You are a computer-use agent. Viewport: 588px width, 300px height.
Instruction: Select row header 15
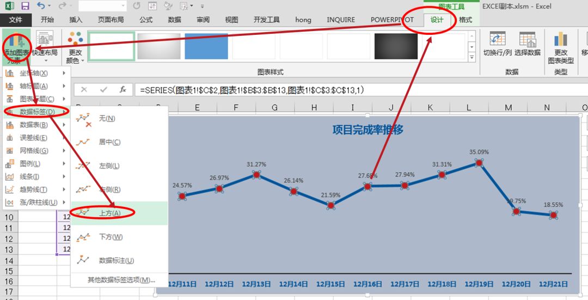9,271
